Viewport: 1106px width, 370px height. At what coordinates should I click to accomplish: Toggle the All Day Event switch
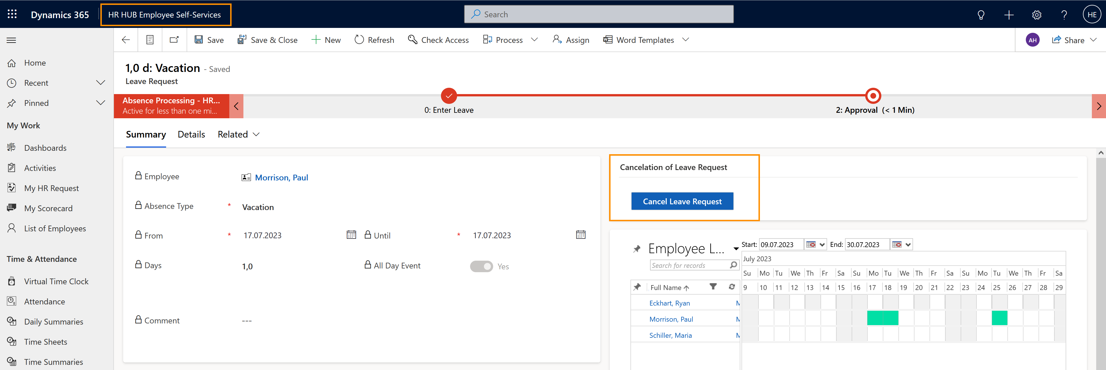tap(481, 266)
